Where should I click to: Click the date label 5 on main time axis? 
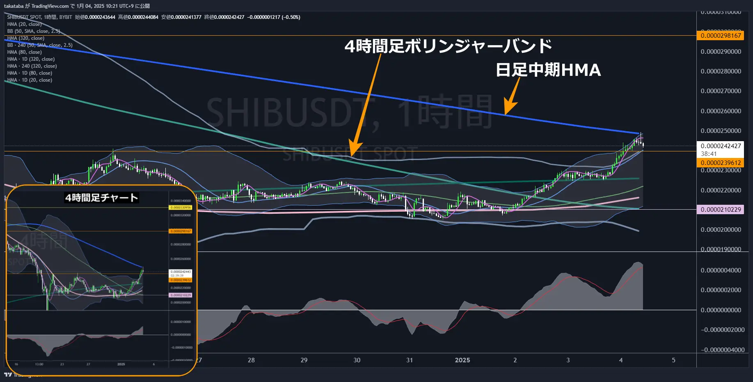tap(673, 360)
